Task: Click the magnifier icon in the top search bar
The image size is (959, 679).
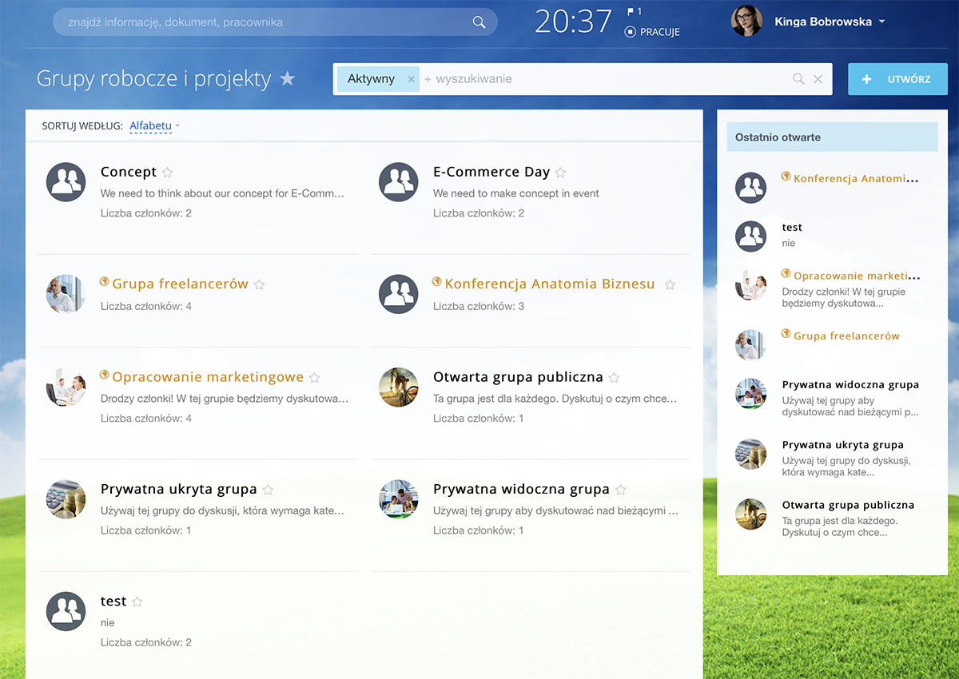Action: (479, 22)
